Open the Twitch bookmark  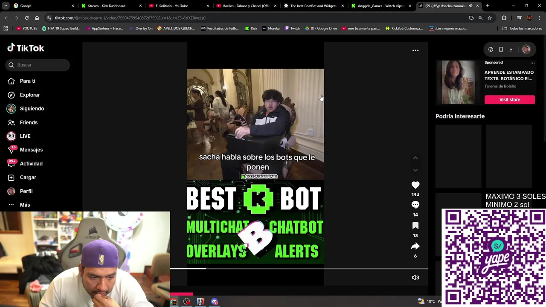pos(292,29)
